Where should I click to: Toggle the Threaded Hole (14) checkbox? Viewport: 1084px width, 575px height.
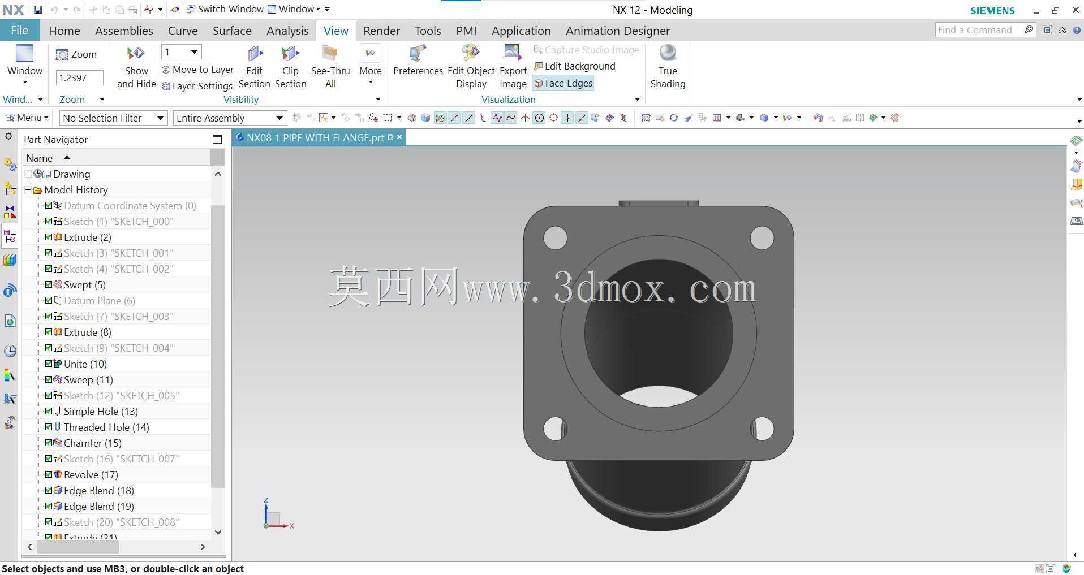click(49, 427)
